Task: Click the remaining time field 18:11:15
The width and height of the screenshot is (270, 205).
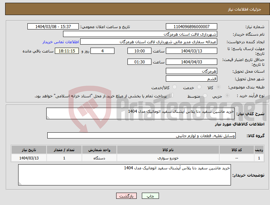Action: pos(67,51)
